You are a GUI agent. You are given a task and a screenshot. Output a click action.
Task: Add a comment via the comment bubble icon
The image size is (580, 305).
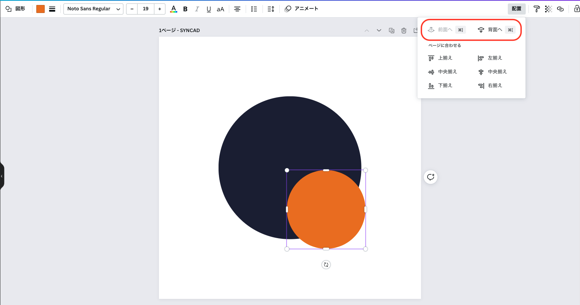(x=431, y=177)
